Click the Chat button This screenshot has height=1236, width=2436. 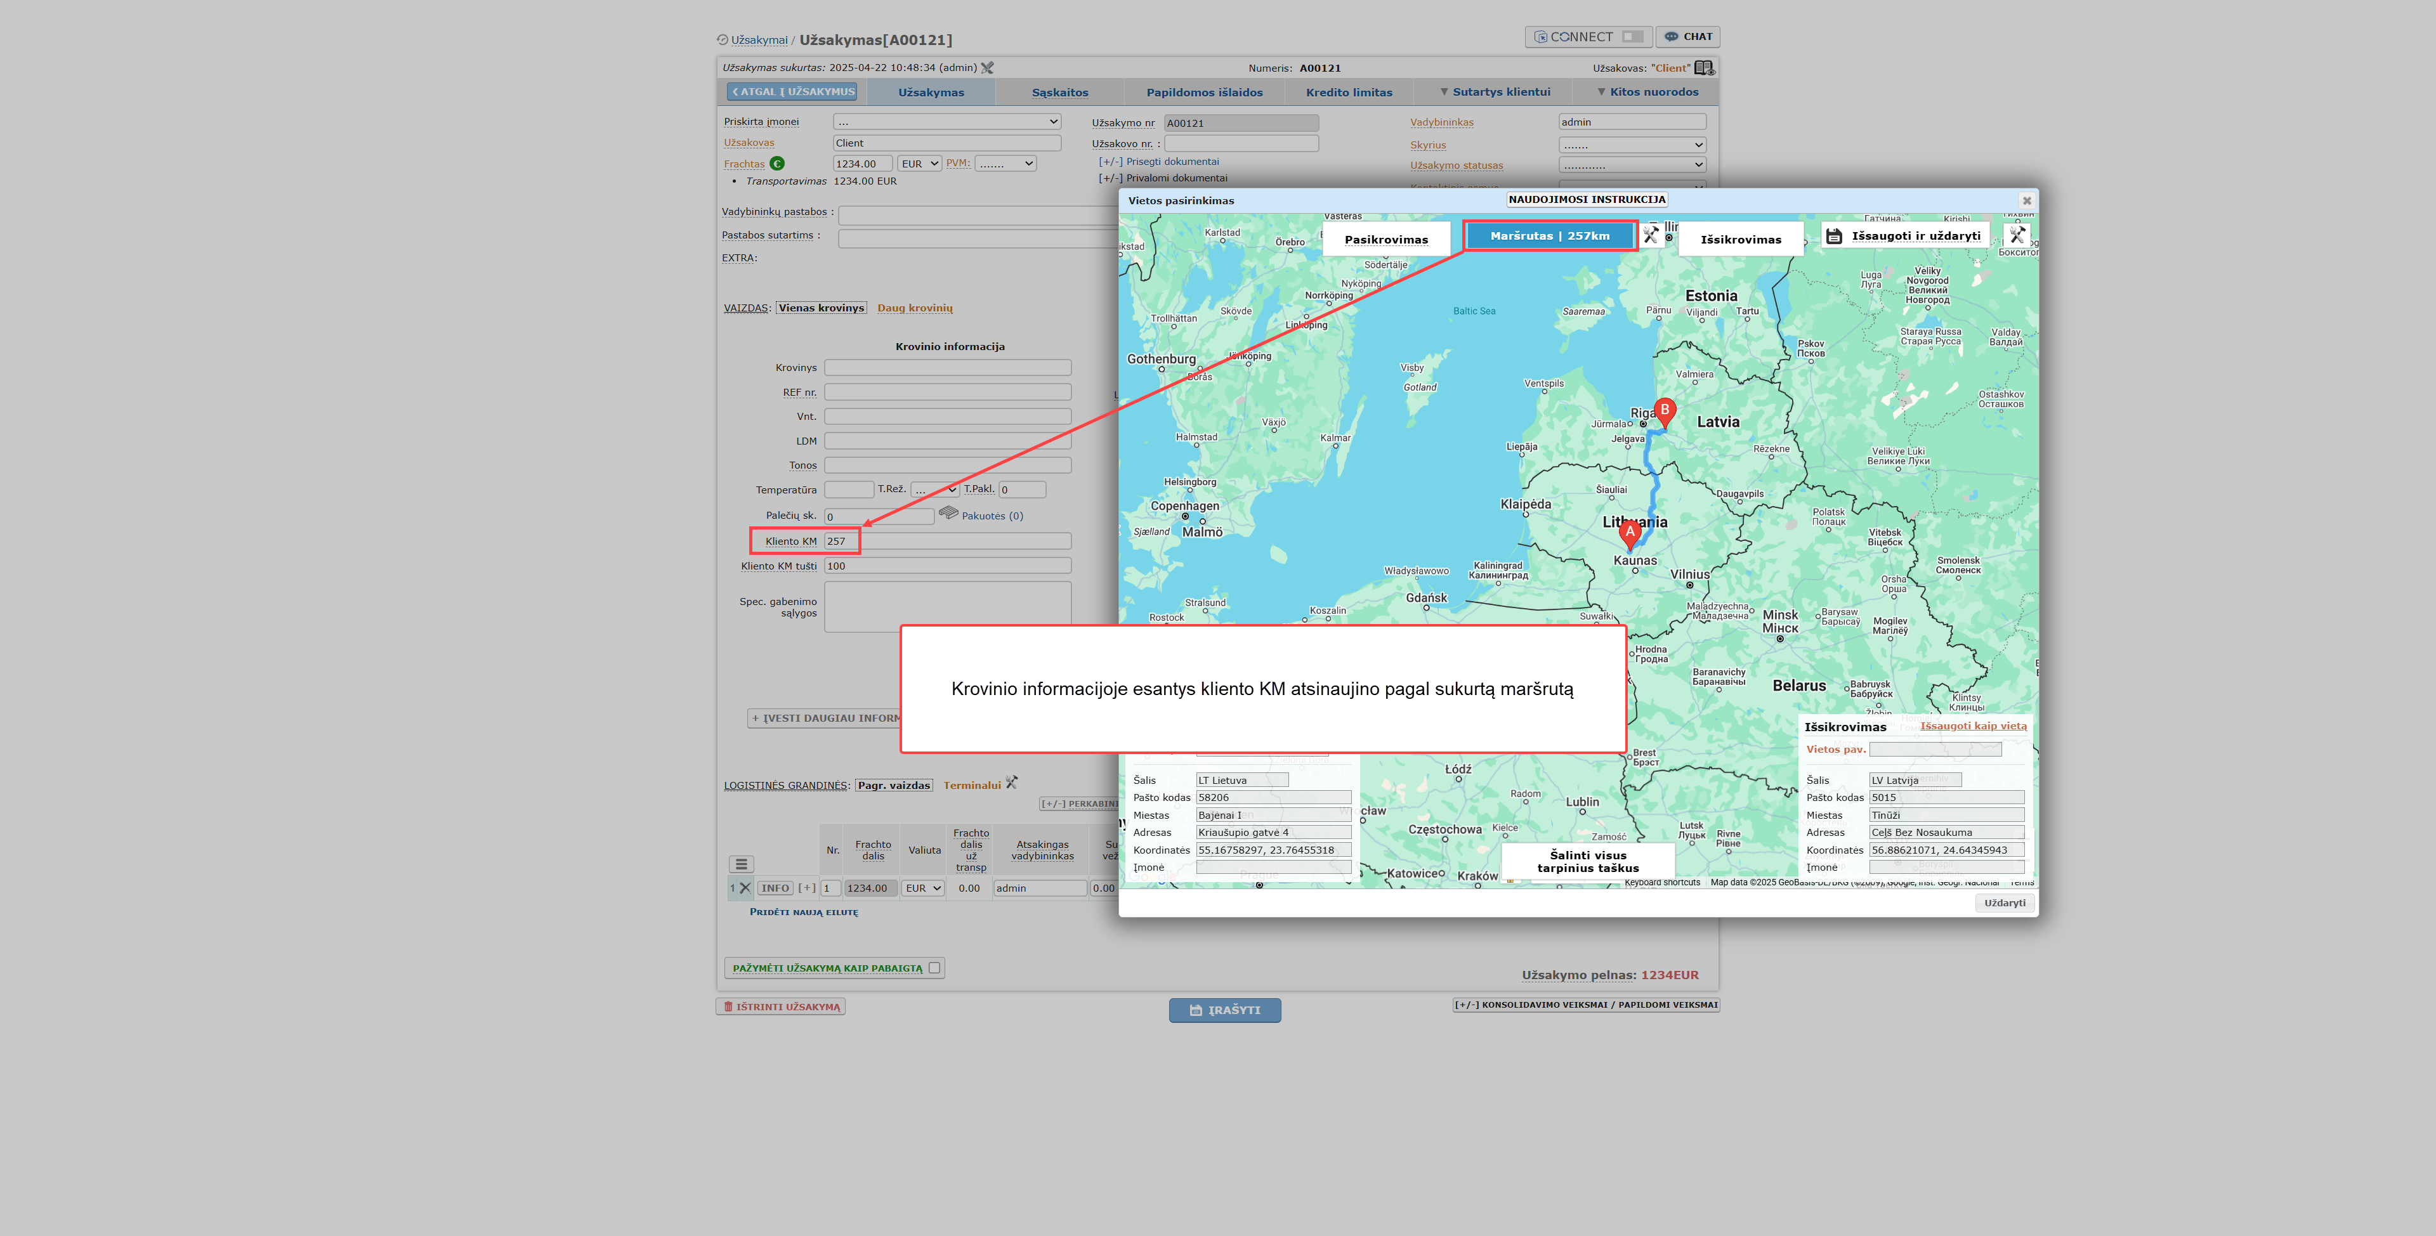1688,37
